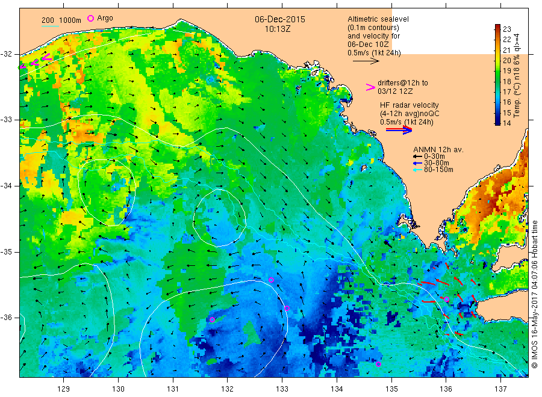Image resolution: width=542 pixels, height=397 pixels.
Task: Click the 'HF radar velocity' legend text
Action: 410,105
